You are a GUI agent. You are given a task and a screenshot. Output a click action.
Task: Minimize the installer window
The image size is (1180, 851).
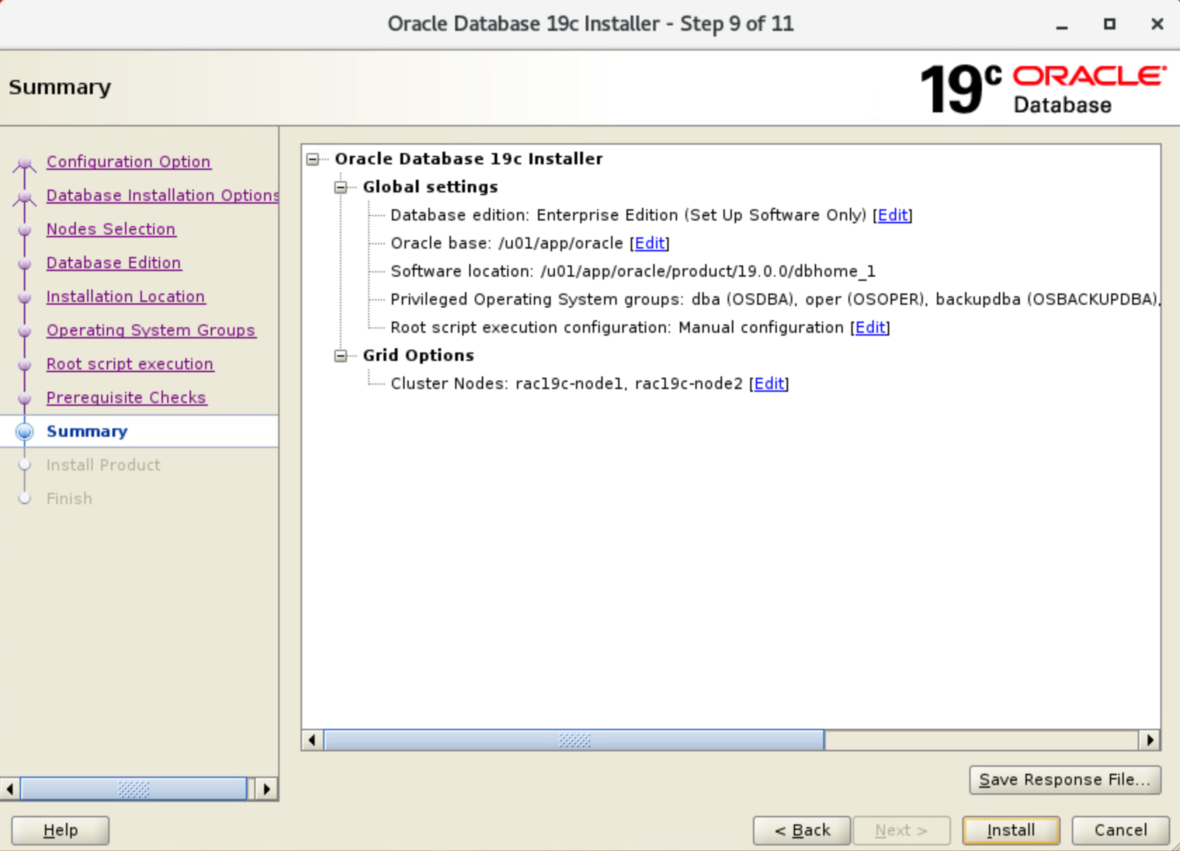(x=1062, y=25)
